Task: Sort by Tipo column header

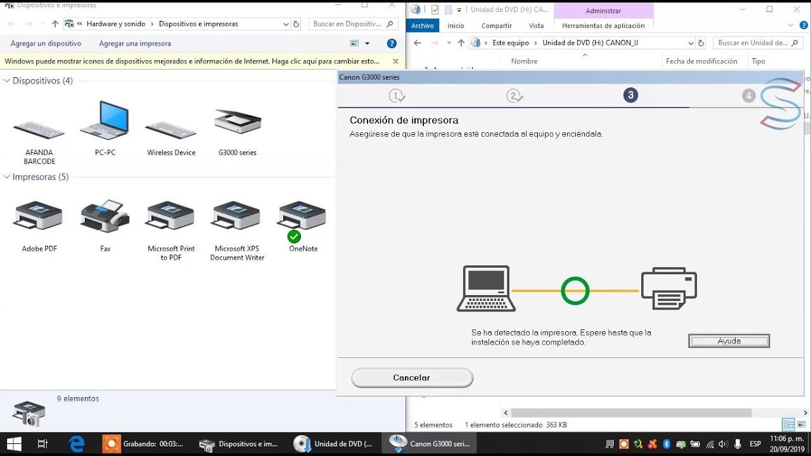Action: tap(758, 61)
